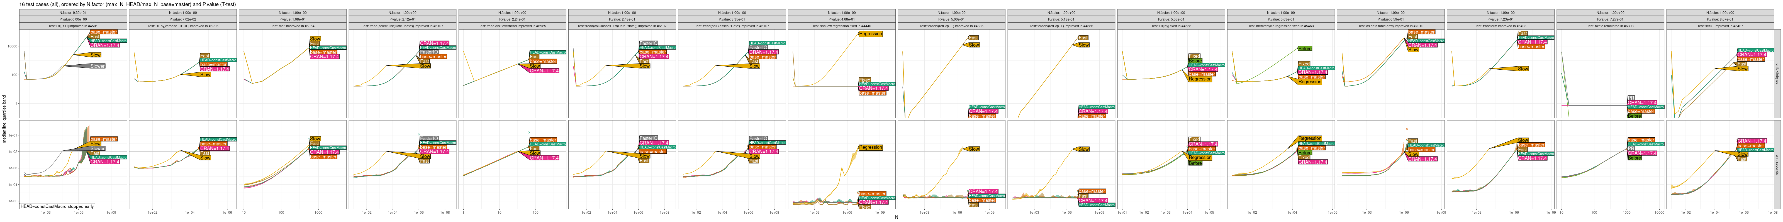The image size is (1783, 222).
Task: Click the 'P.value: 4.88e-01' strip label
Action: pyautogui.click(x=842, y=19)
